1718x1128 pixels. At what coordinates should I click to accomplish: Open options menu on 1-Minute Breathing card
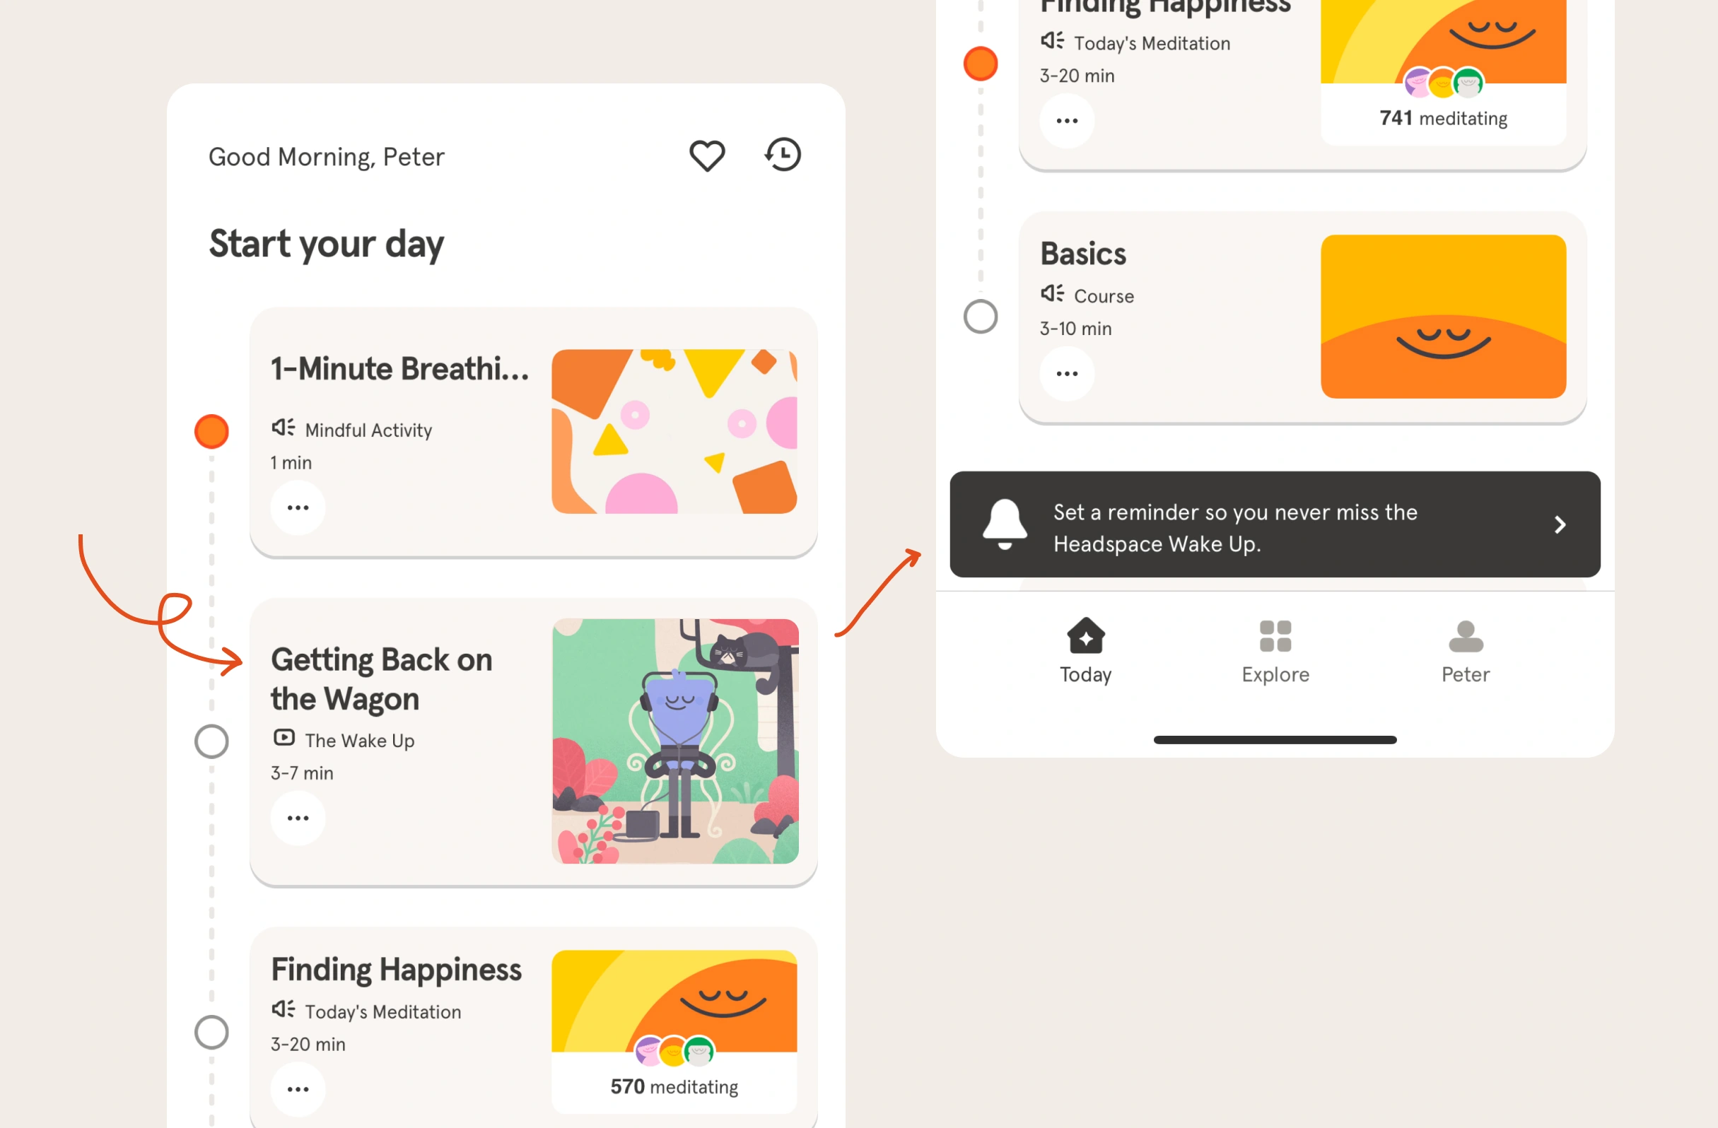(x=298, y=507)
